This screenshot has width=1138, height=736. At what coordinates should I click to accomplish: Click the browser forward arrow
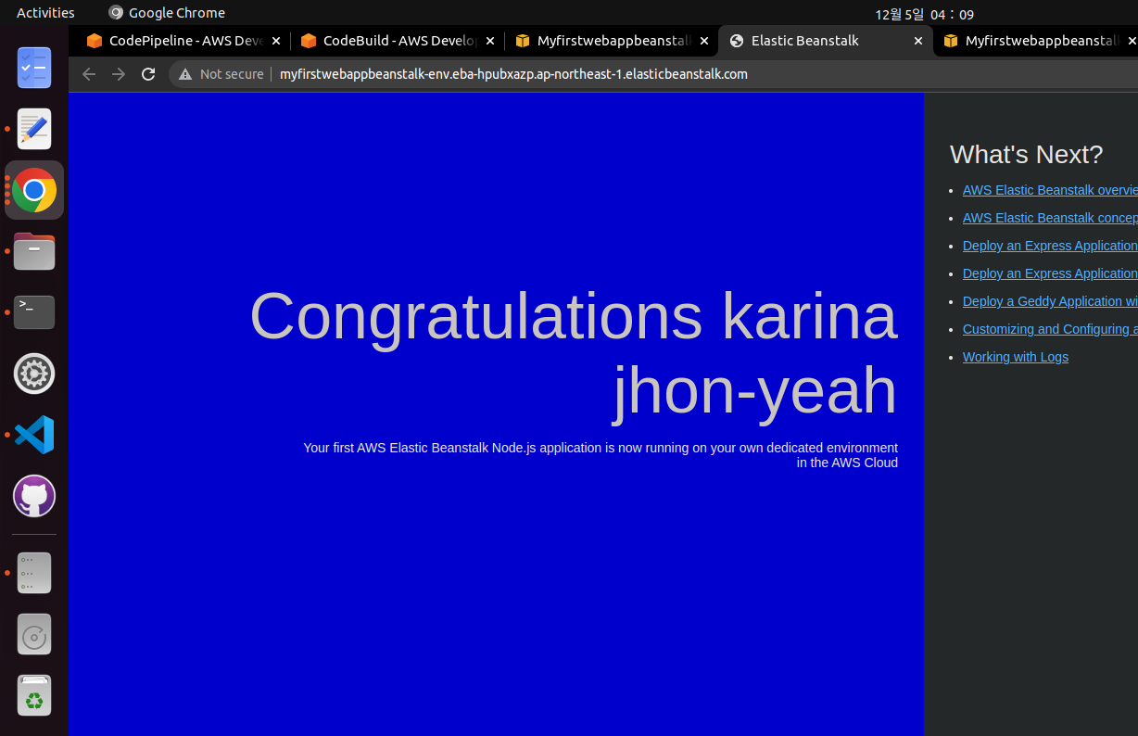pos(119,74)
